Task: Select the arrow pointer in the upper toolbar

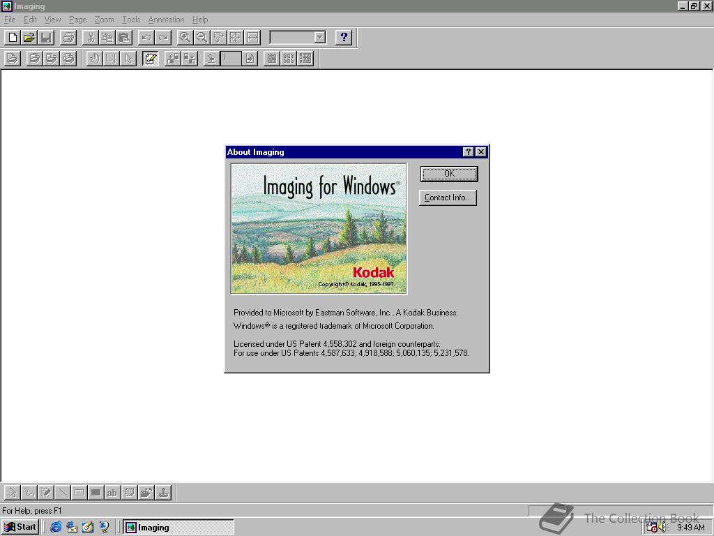Action: point(128,59)
